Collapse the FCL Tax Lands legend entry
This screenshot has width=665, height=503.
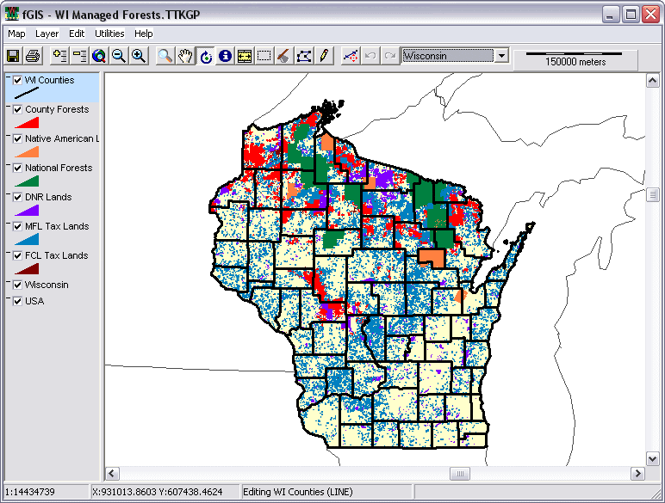pos(9,252)
